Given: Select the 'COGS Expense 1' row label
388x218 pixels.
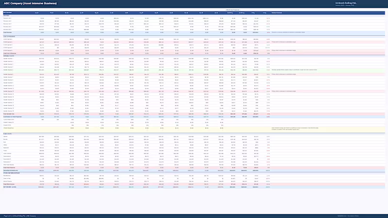Looking at the screenshot, I should 8,39.
